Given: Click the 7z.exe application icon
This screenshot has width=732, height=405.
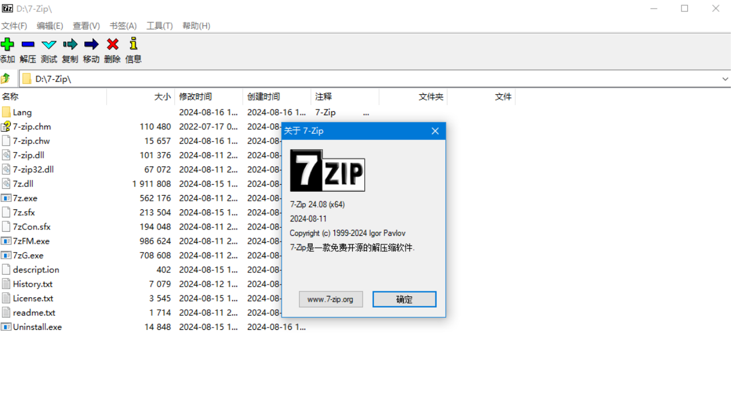Looking at the screenshot, I should (x=6, y=198).
